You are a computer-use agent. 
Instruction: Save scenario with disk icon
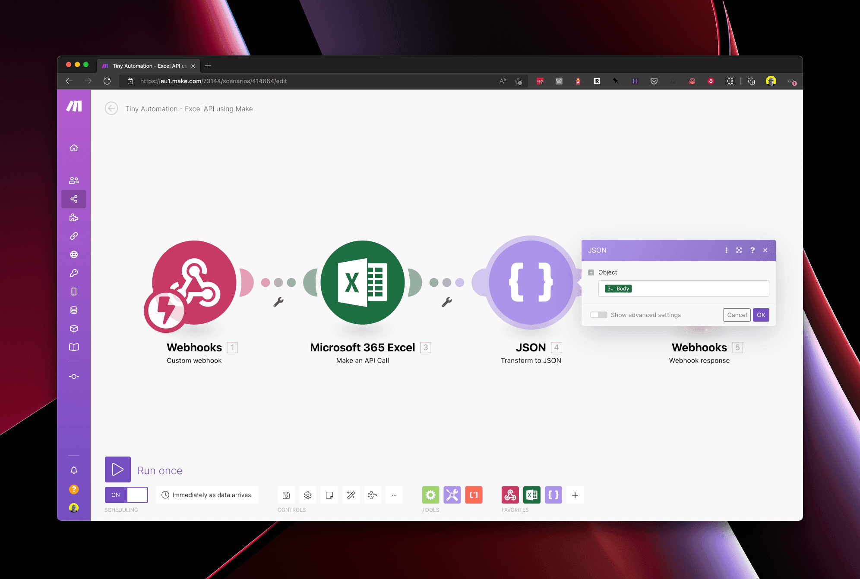pos(286,495)
